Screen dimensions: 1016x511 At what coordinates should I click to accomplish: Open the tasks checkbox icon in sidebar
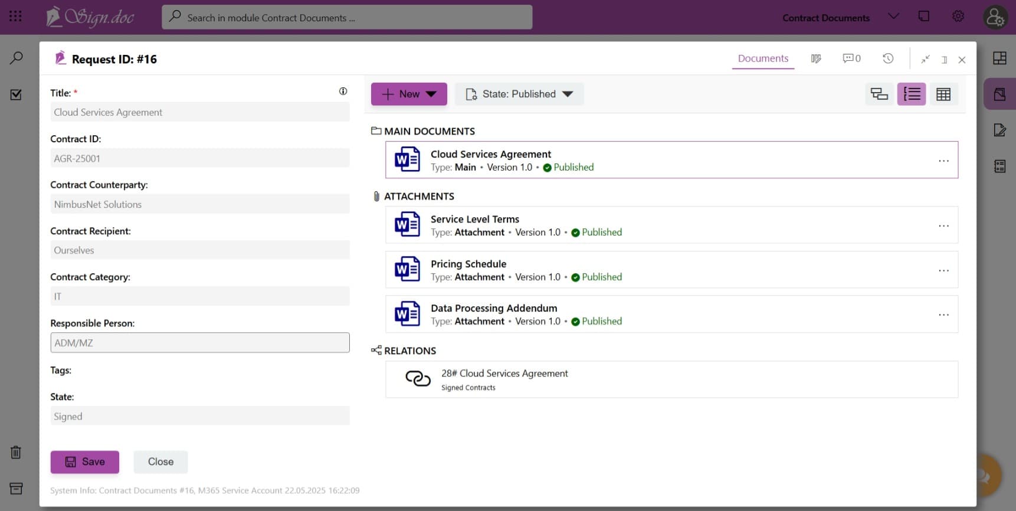[17, 94]
